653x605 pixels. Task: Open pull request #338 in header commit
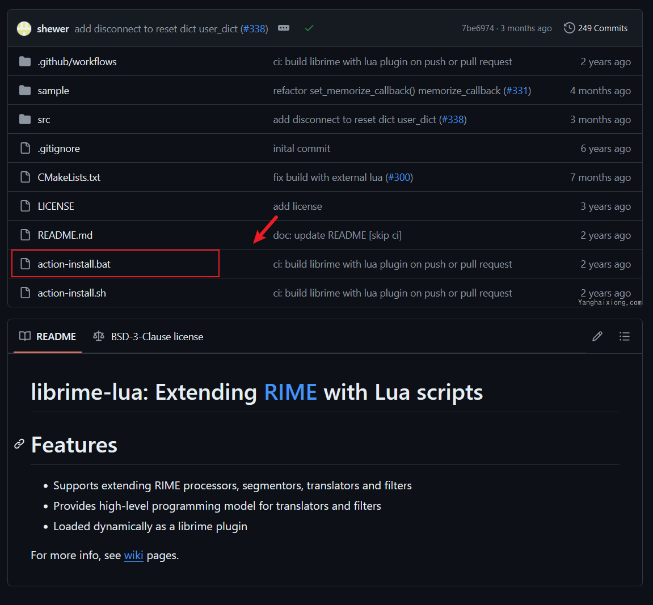(254, 29)
